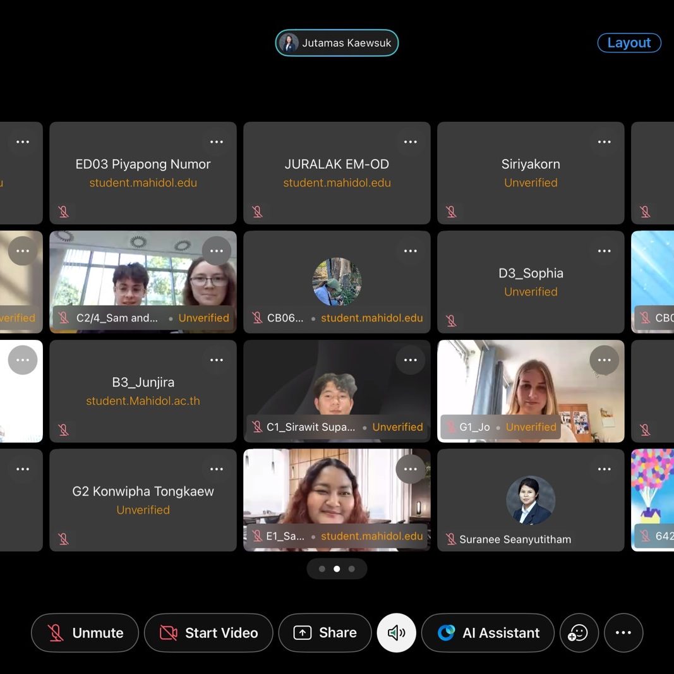The width and height of the screenshot is (674, 674).
Task: Start your video camera
Action: [x=208, y=633]
